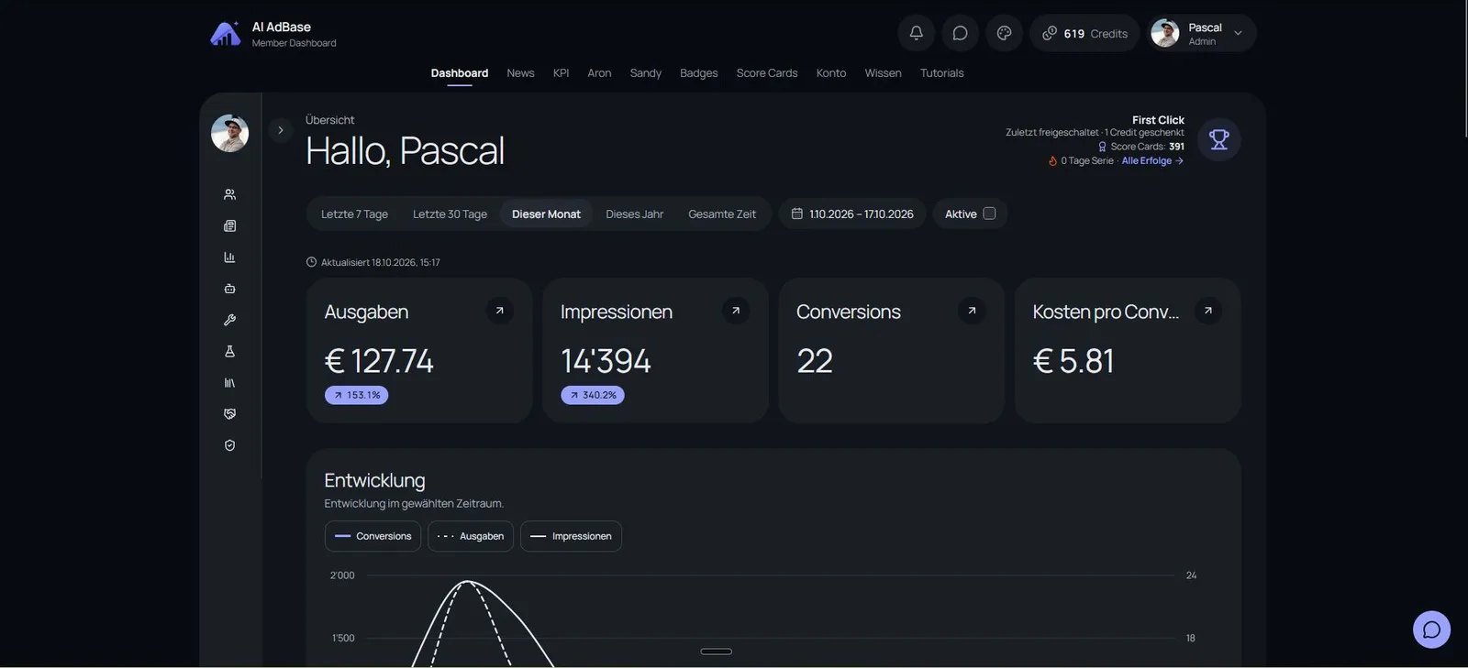Open the newspaper icon in sidebar

pos(229,225)
